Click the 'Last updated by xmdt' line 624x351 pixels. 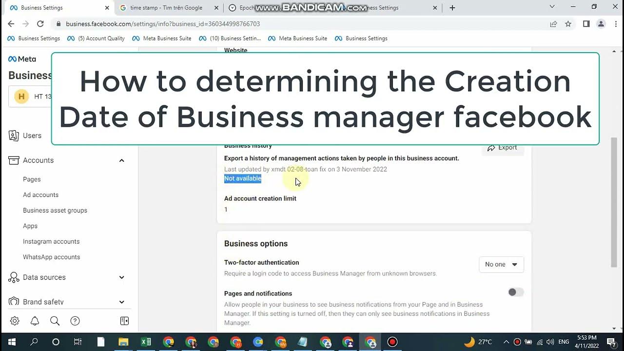click(x=306, y=169)
